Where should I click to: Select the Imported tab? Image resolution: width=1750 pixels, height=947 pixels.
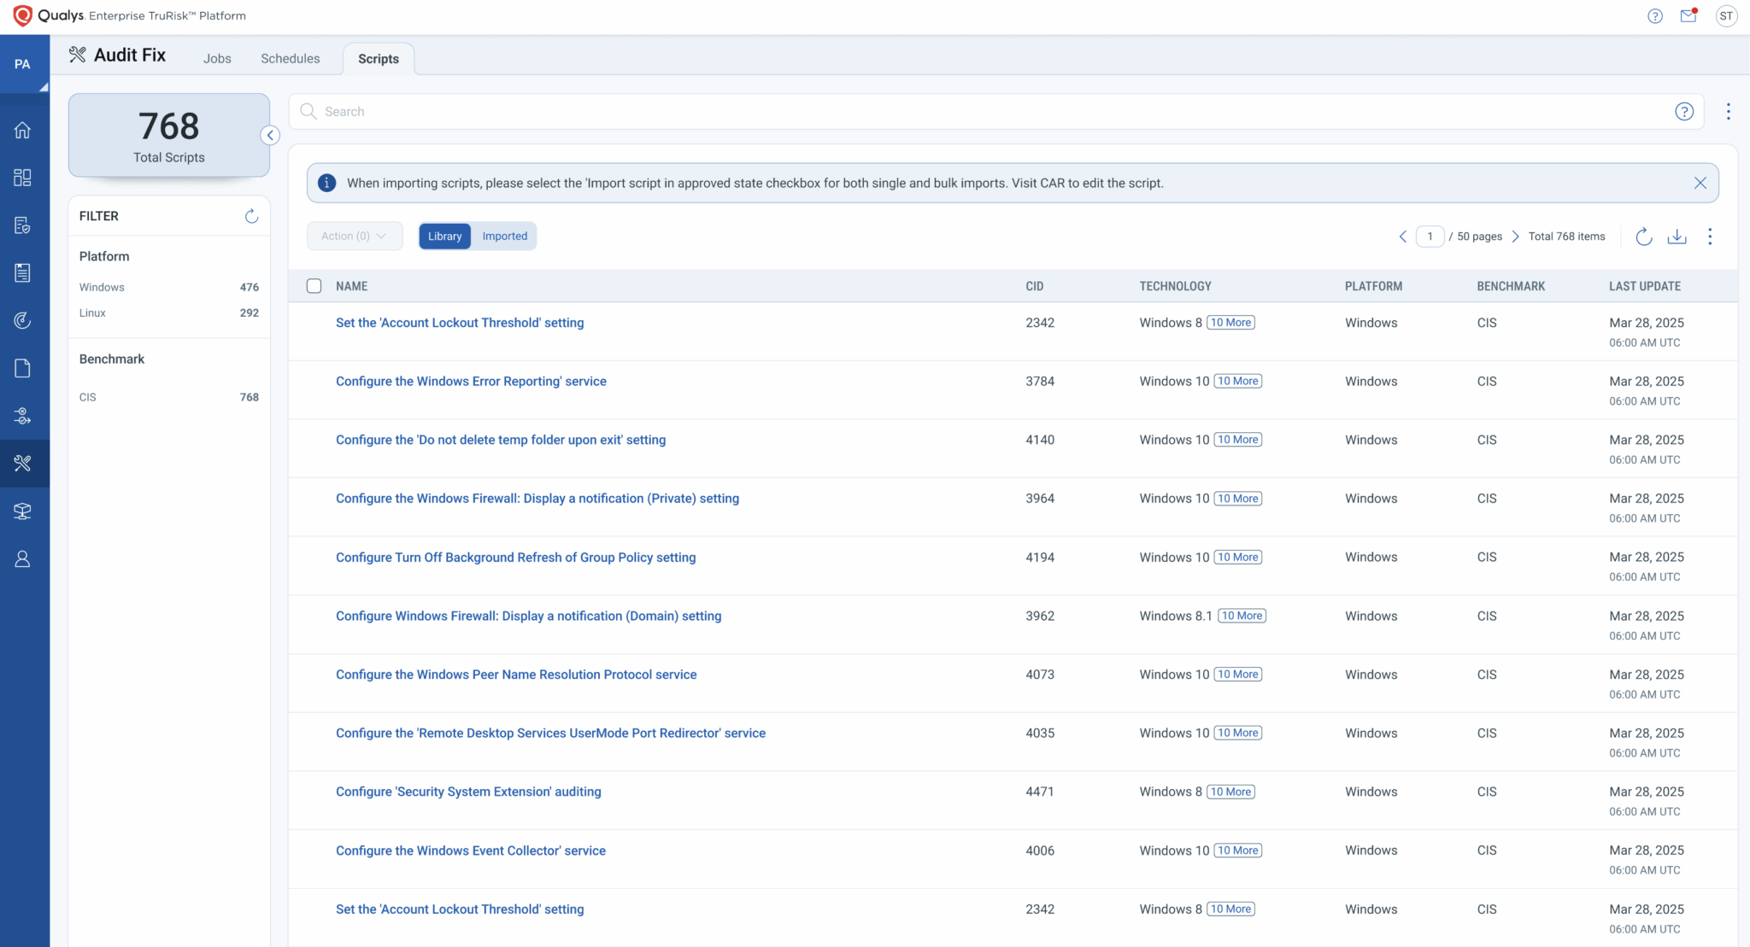[x=504, y=236]
